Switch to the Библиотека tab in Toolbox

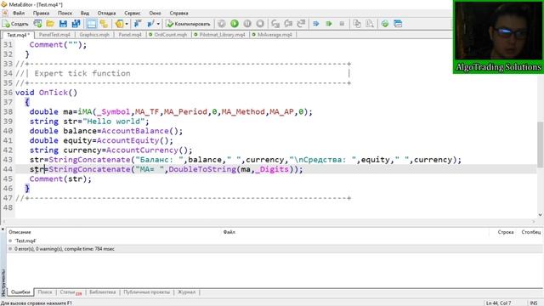click(102, 292)
